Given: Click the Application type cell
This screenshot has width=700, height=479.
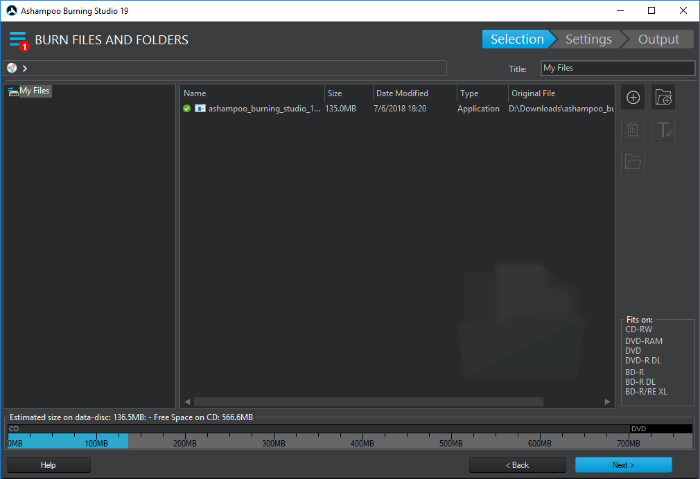Looking at the screenshot, I should (x=478, y=109).
